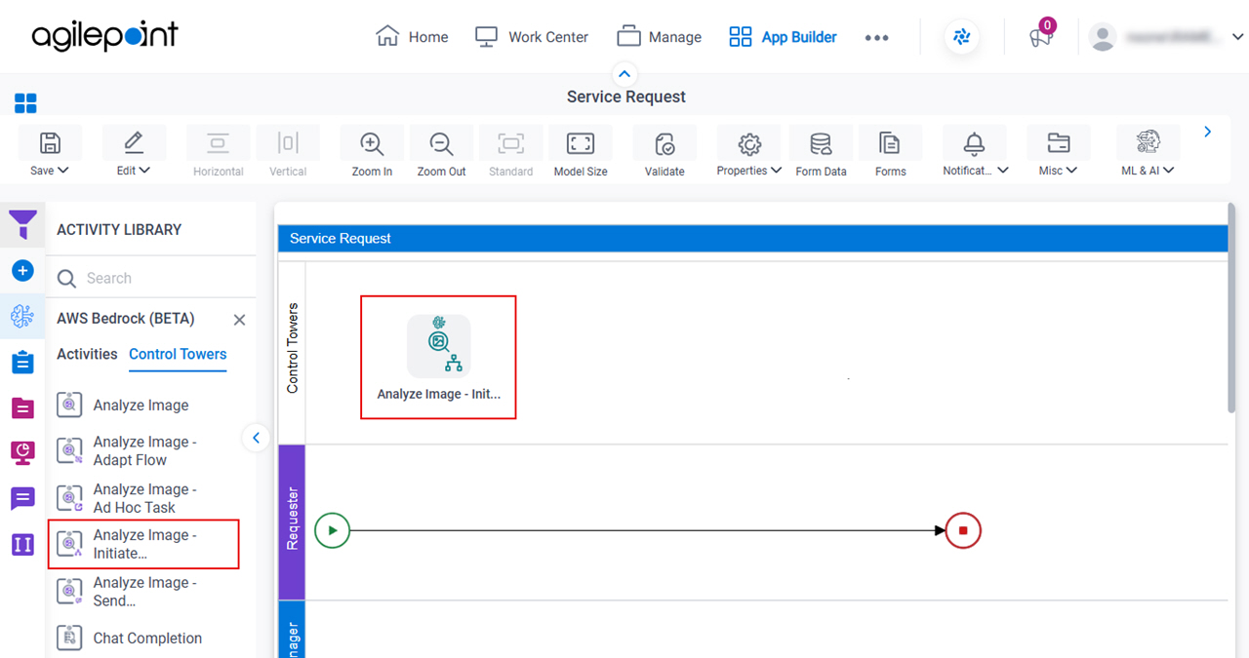Click the Forms toolbar icon
The width and height of the screenshot is (1249, 658).
coord(890,143)
